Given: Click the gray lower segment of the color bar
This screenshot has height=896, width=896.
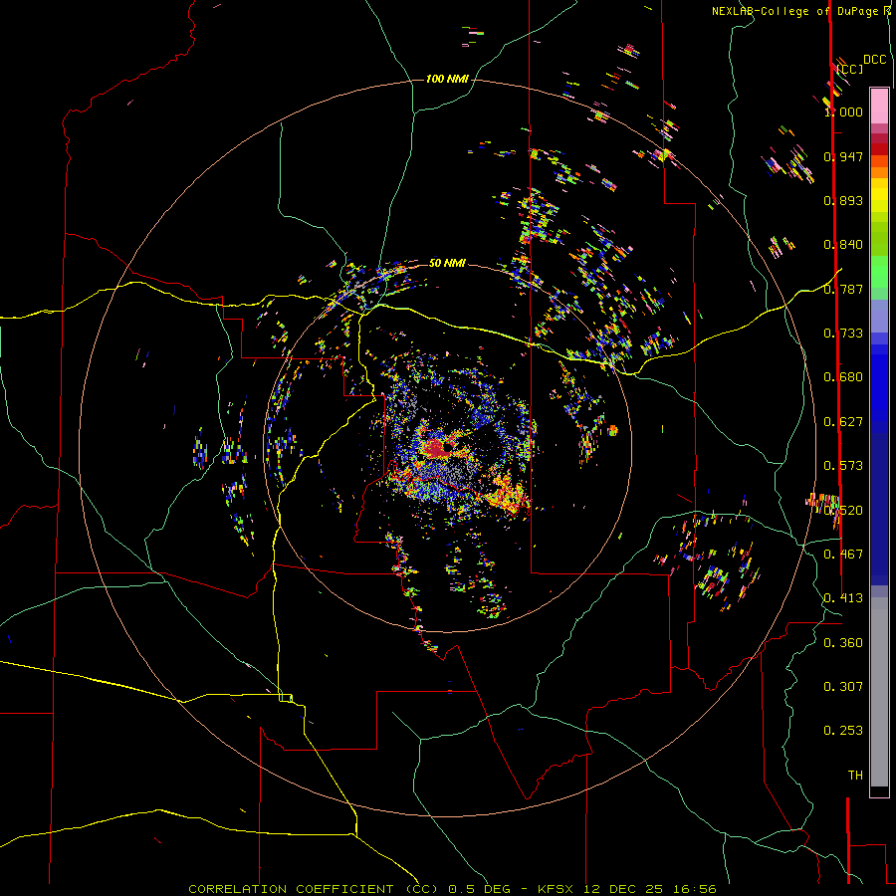Looking at the screenshot, I should pos(879,692).
